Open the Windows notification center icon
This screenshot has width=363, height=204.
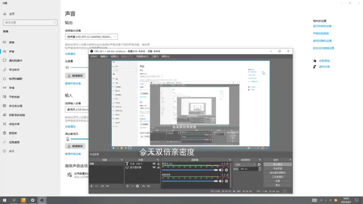pyautogui.click(x=357, y=200)
